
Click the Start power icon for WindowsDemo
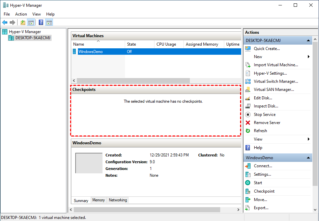(x=248, y=183)
